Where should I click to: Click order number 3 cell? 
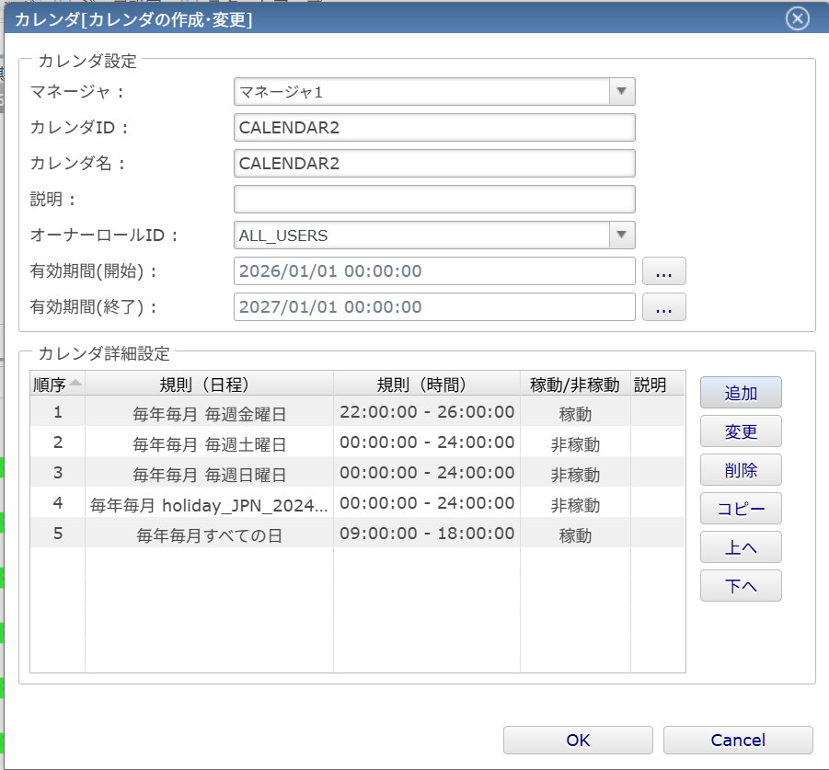tap(58, 473)
